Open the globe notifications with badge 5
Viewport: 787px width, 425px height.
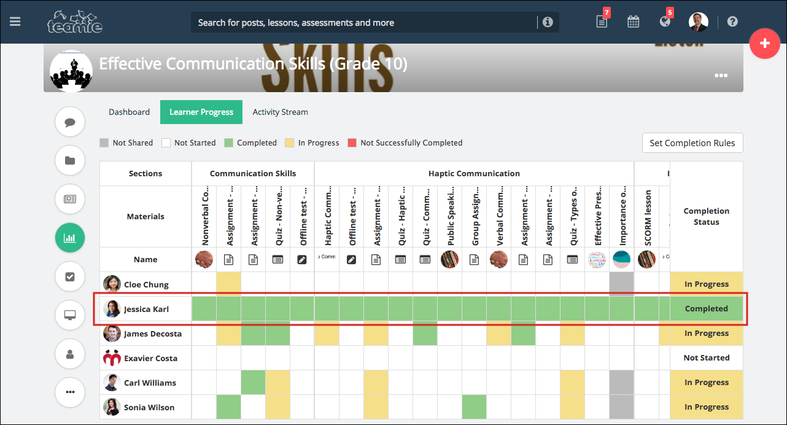665,21
